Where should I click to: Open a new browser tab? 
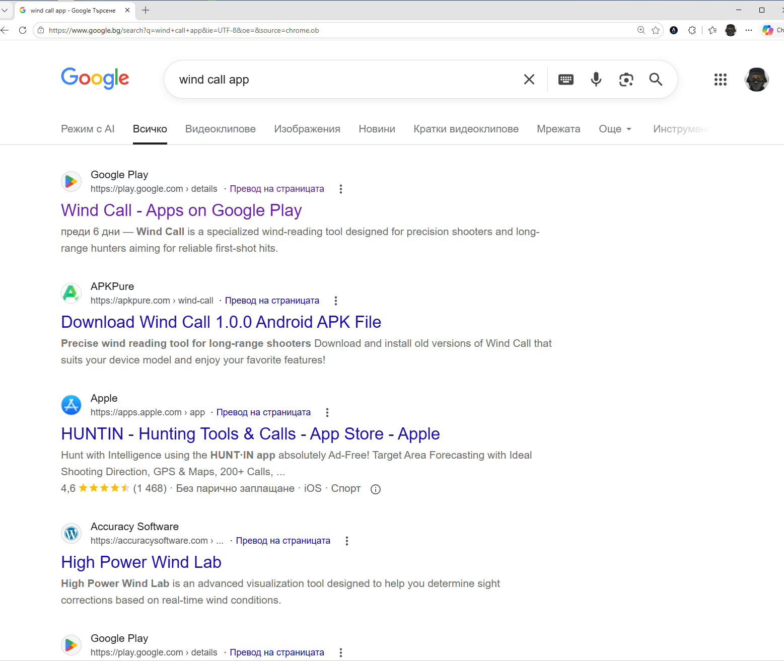point(146,10)
